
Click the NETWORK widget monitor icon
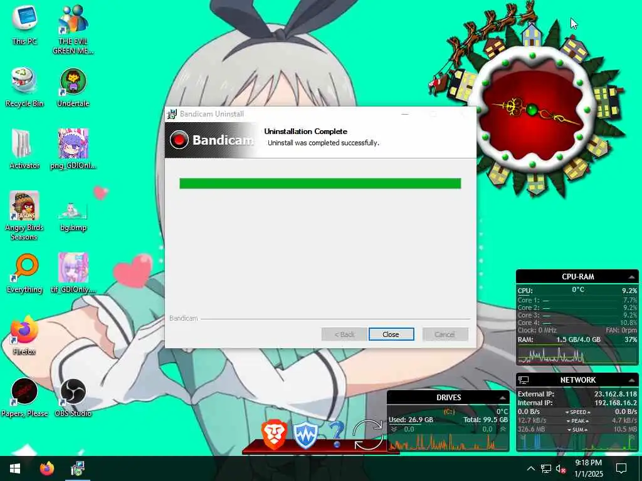coord(524,380)
